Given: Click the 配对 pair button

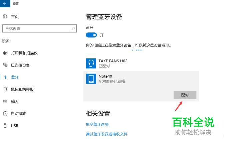Looking at the screenshot, I should tap(185, 95).
